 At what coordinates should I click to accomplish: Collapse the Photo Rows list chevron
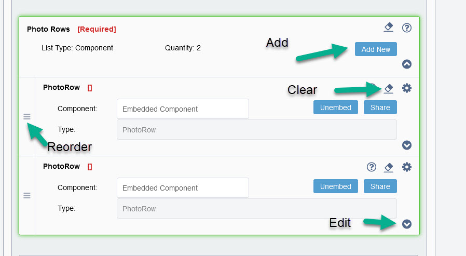(x=406, y=64)
